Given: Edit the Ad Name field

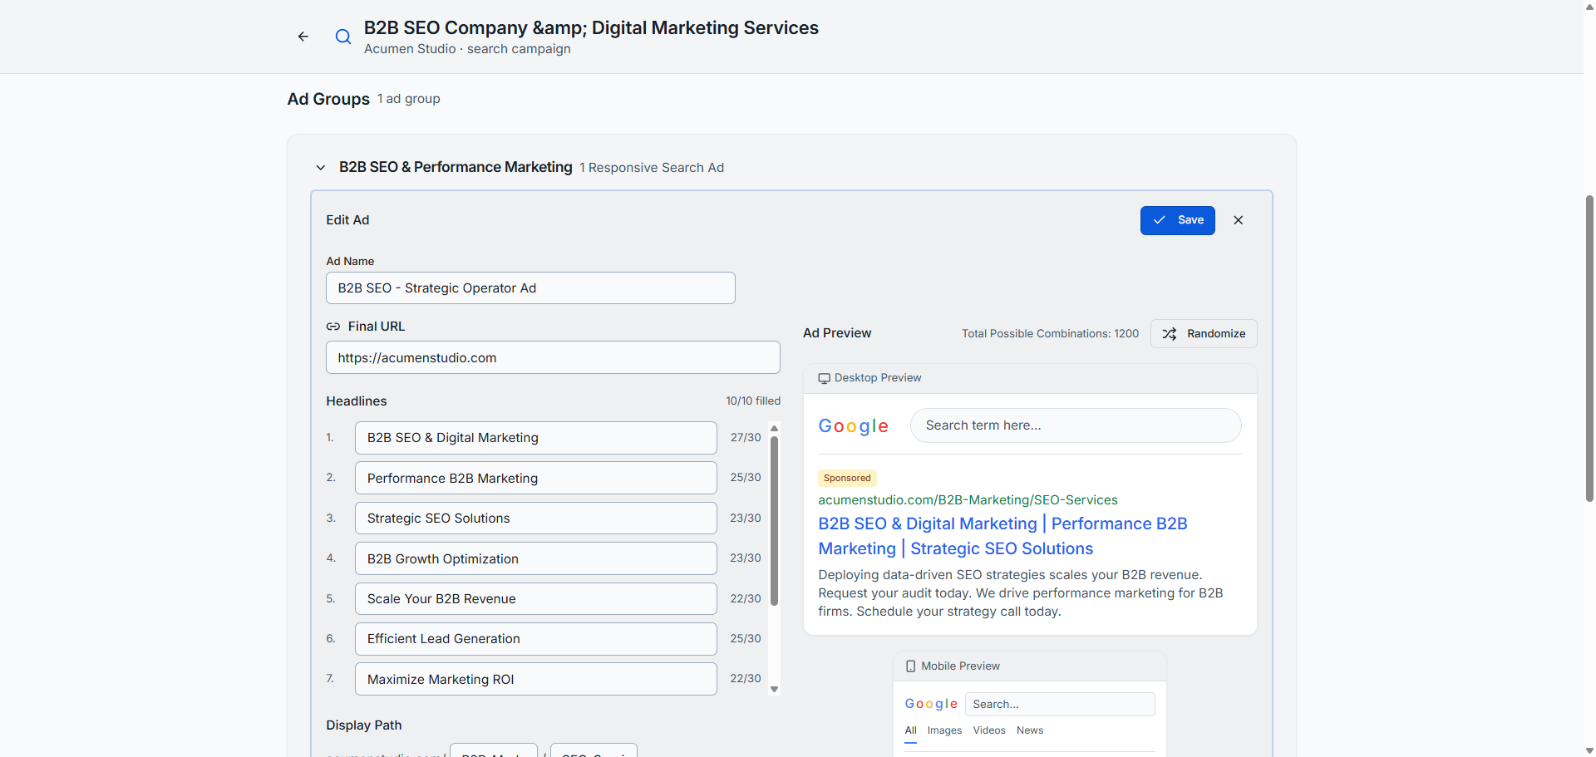Looking at the screenshot, I should 530,288.
